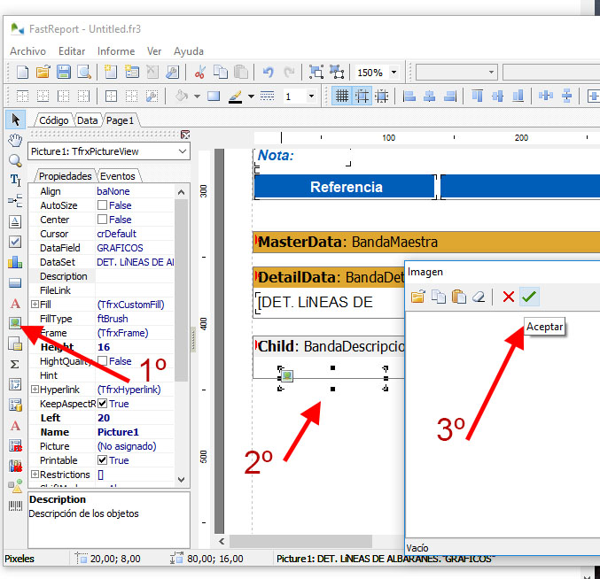
Task: Toggle the AutoSize checkbox
Action: 102,205
